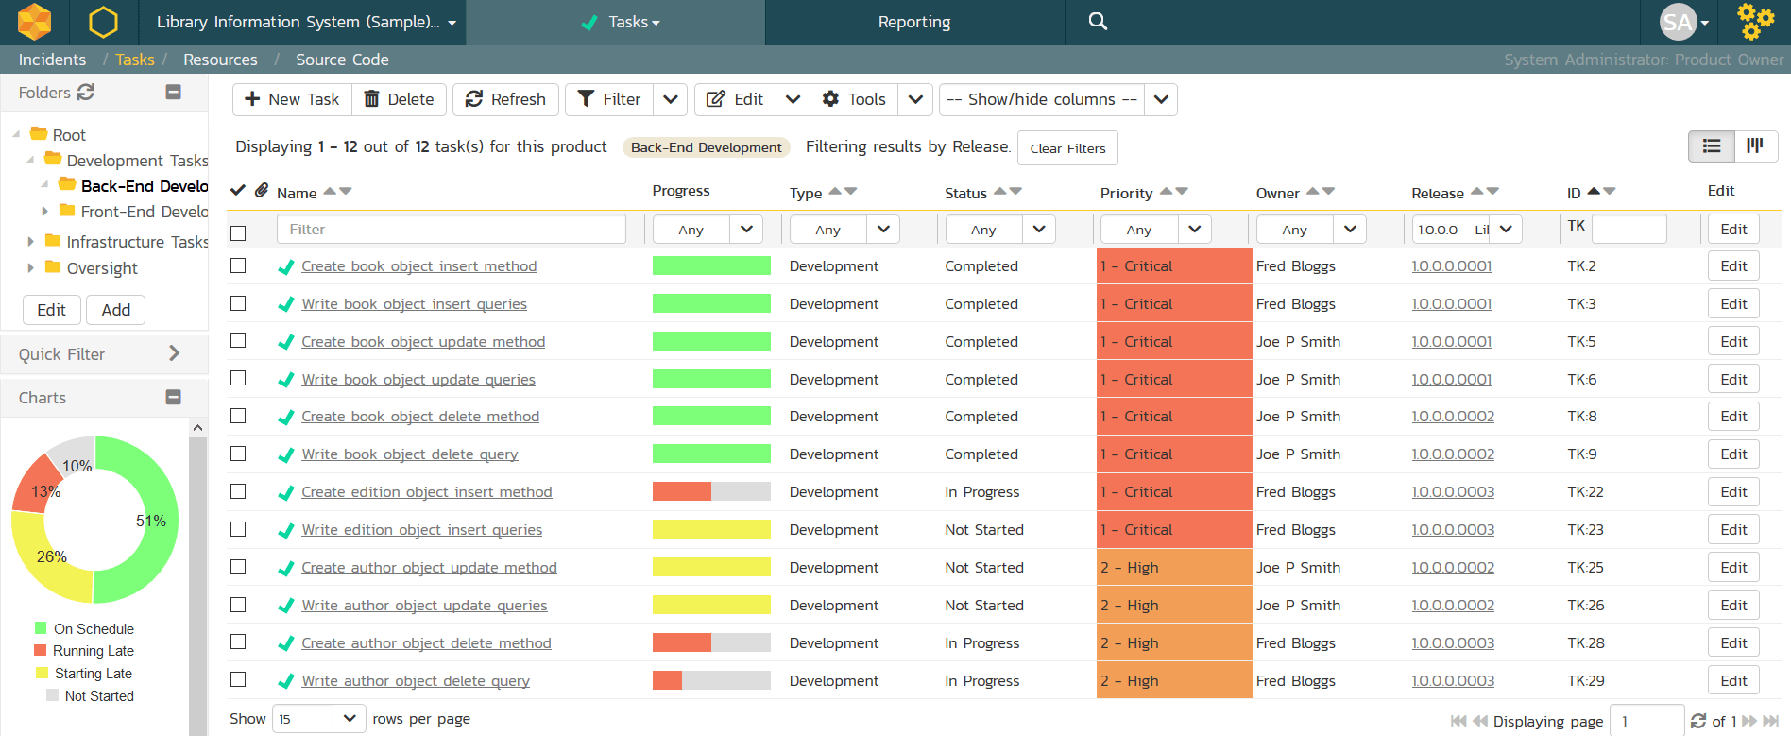This screenshot has height=736, width=1791.
Task: Select the list view icon
Action: coord(1712,145)
